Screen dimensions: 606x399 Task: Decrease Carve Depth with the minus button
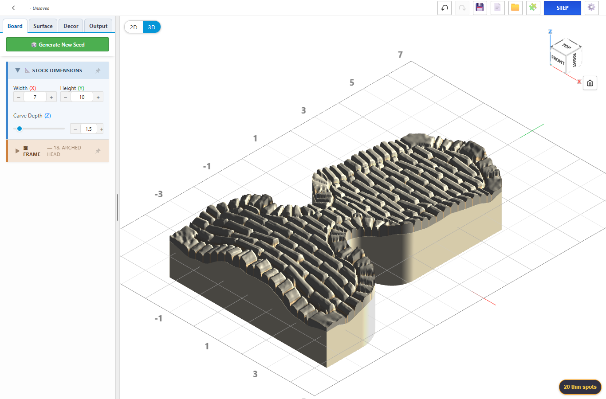coord(75,129)
